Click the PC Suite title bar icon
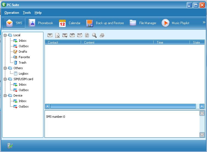Viewport: 207px width, 152px height. 4,5
